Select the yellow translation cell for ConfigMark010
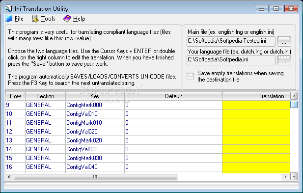This screenshot has width=303, height=193. coord(256,123)
